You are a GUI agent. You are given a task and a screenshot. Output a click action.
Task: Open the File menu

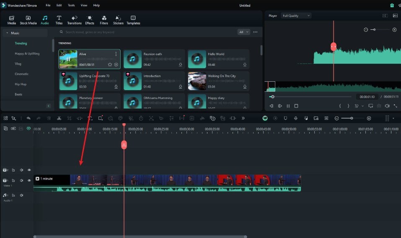(48, 5)
